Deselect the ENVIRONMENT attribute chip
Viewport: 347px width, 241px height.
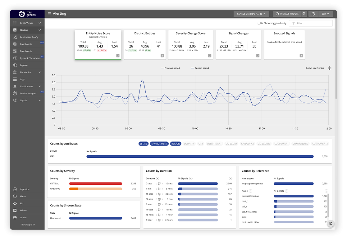pos(159,144)
